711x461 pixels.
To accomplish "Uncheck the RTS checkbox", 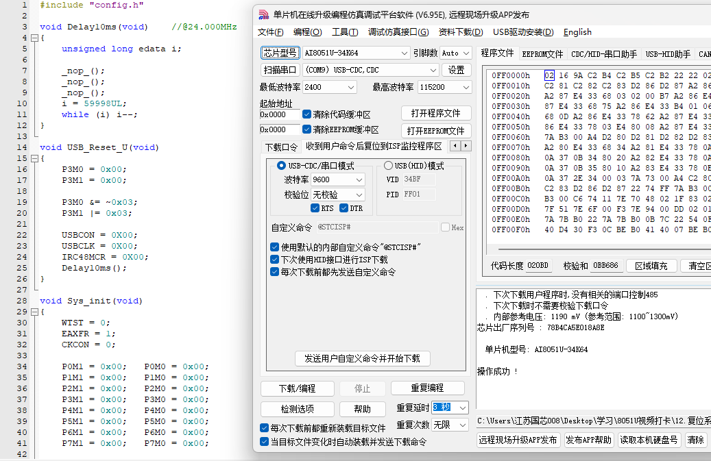I will pyautogui.click(x=315, y=208).
